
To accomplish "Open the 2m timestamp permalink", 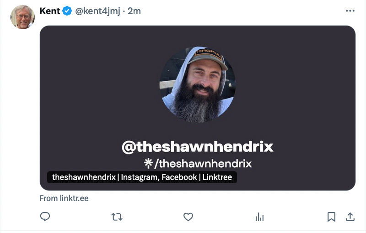I will (134, 11).
